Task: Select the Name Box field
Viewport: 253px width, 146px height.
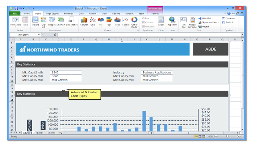Action: pyautogui.click(x=23, y=35)
